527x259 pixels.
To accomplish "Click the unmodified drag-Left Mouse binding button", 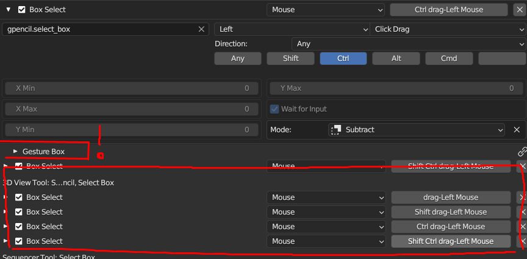I will point(451,197).
